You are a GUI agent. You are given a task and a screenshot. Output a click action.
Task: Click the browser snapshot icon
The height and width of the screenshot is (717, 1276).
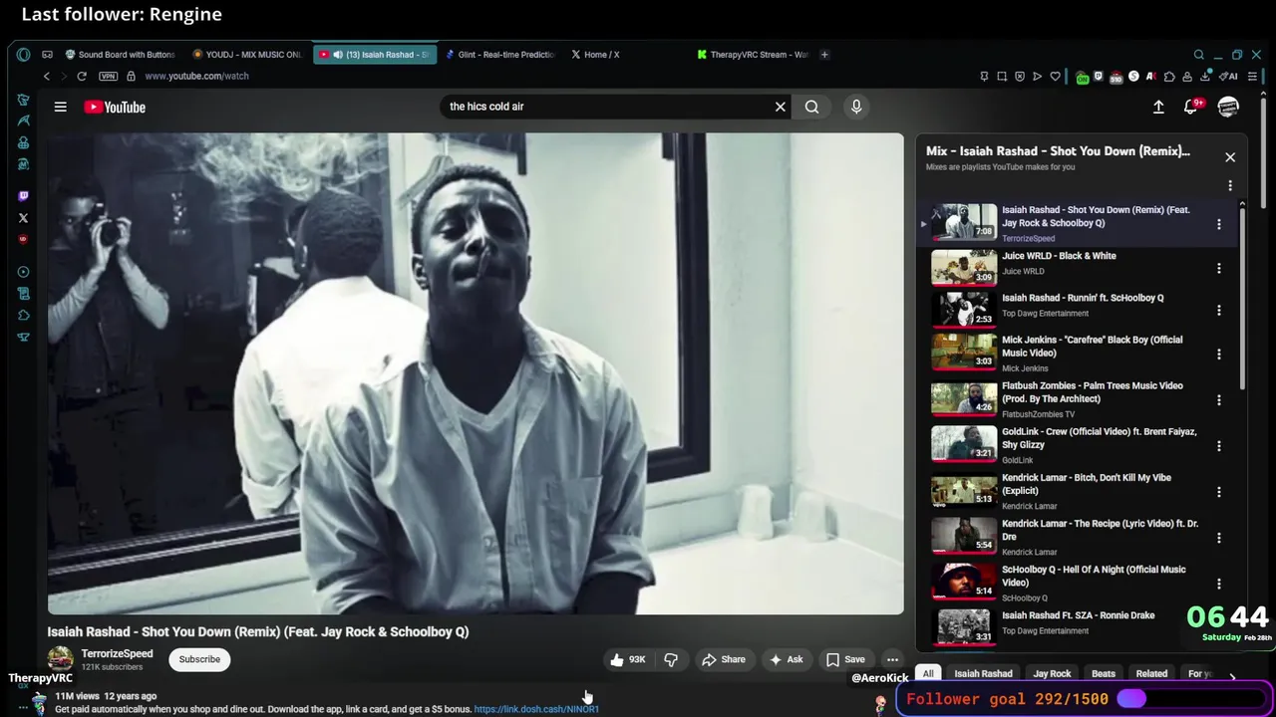click(x=1002, y=76)
